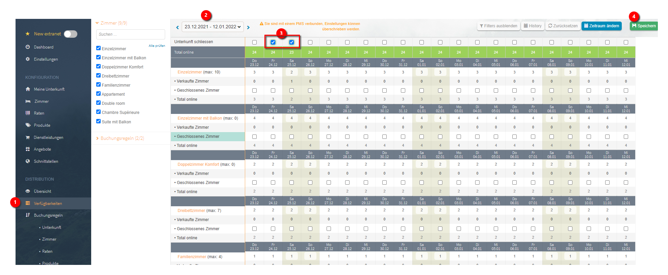Check Doppelzimmer Komfort Geschlossenes Zimmer Do 23.12
The image size is (668, 275).
tap(254, 182)
